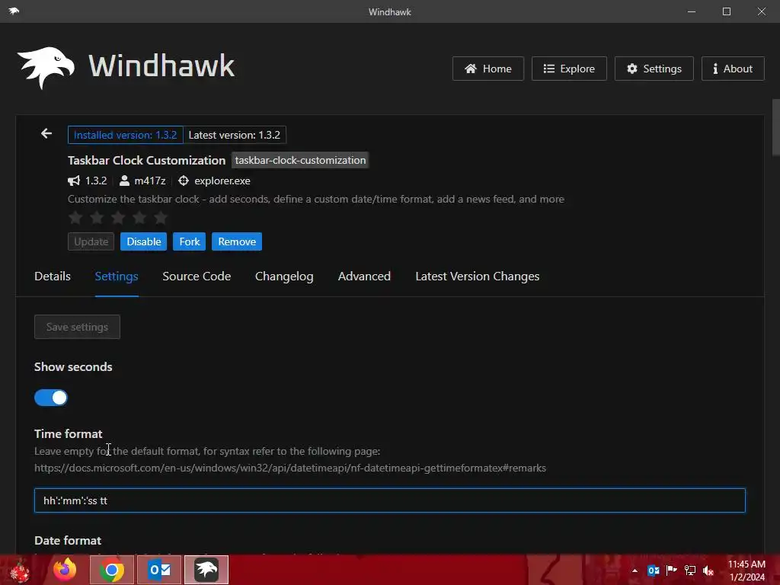
Task: Click the author person icon
Action: [x=124, y=181]
